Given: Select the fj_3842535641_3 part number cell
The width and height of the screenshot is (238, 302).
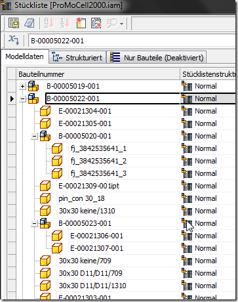Looking at the screenshot, I should (x=124, y=173).
